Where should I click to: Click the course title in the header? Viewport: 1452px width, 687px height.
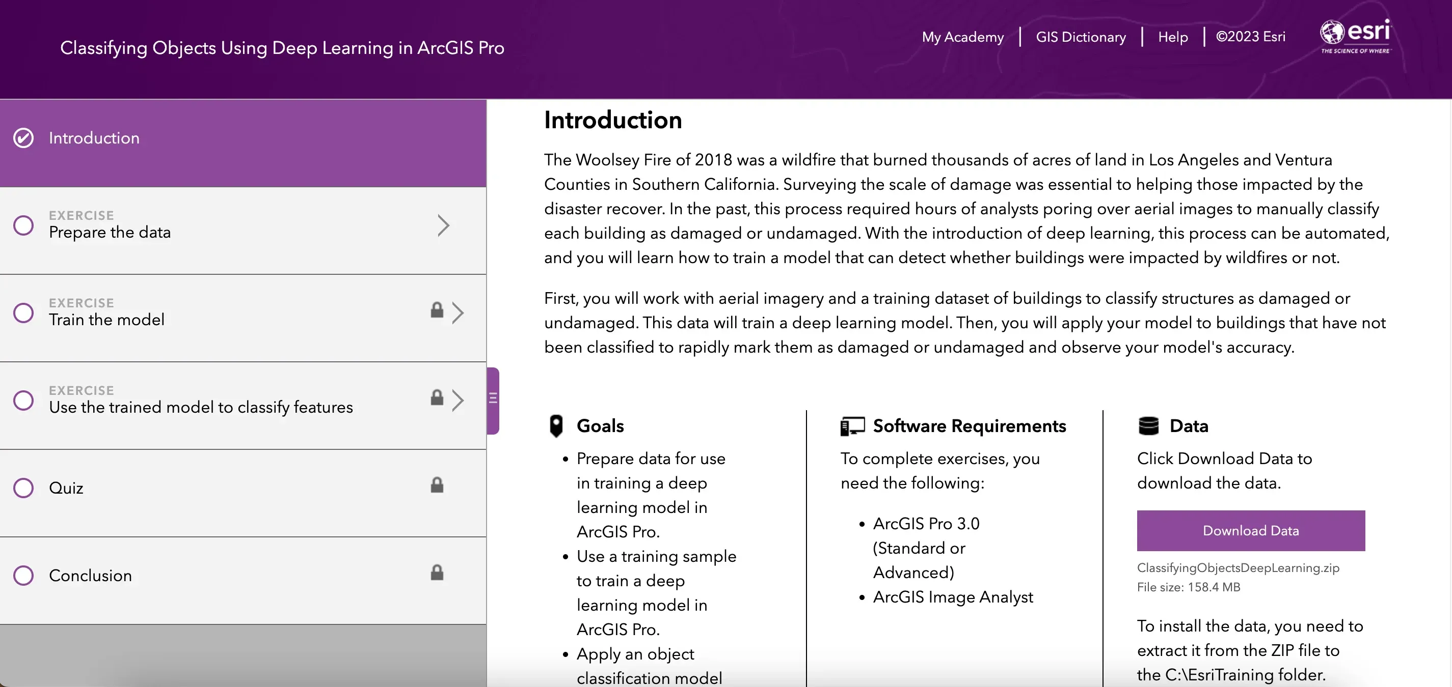pos(282,48)
